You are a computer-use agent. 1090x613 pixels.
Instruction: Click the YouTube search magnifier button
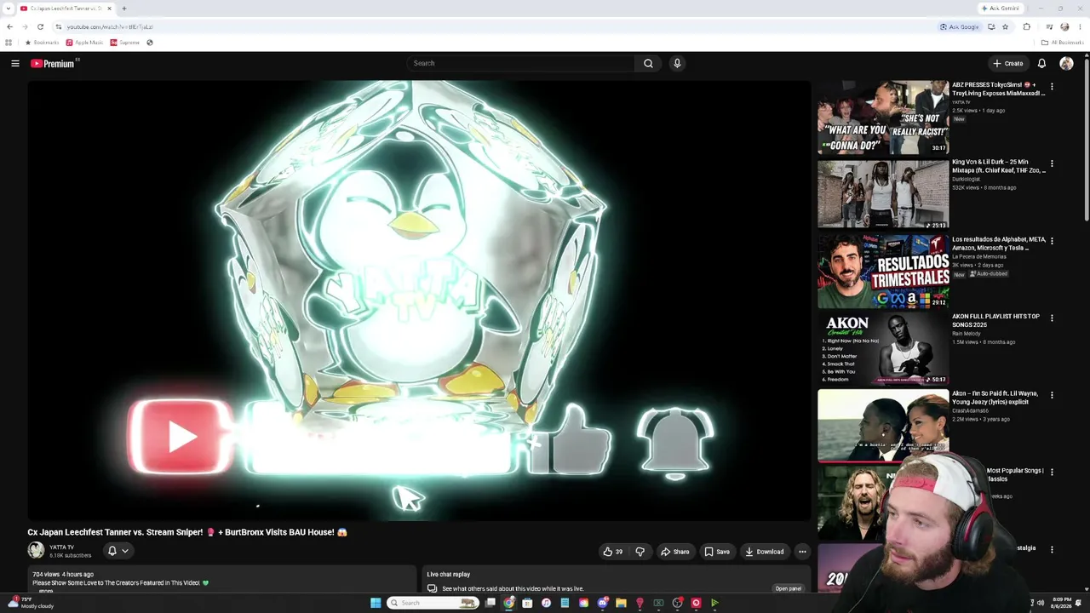click(648, 63)
